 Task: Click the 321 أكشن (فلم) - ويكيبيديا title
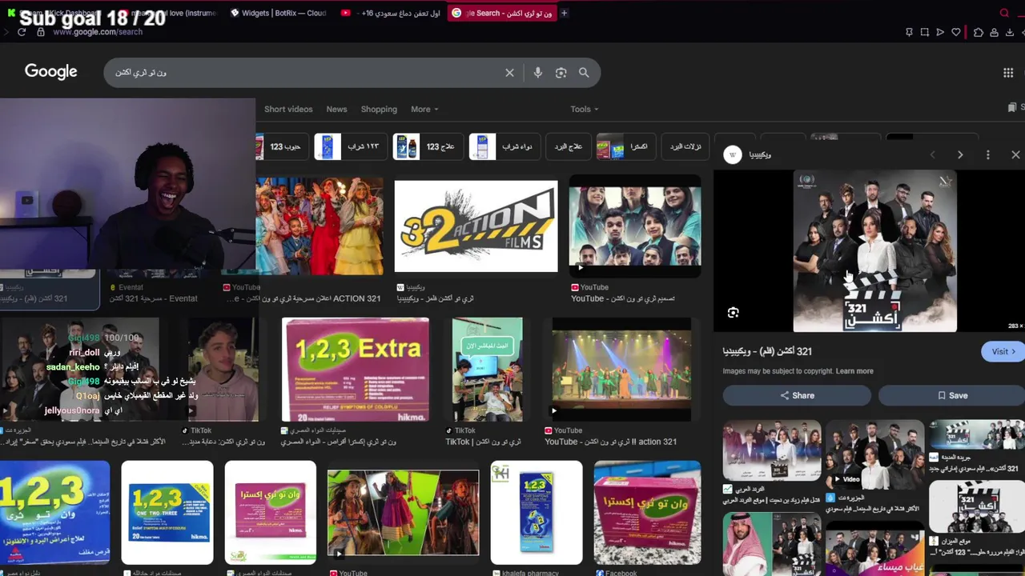767,351
